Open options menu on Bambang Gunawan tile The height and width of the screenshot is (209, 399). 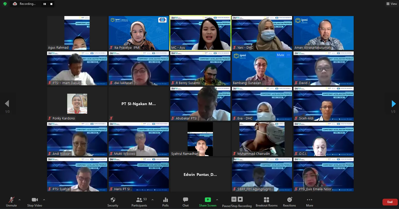click(289, 55)
